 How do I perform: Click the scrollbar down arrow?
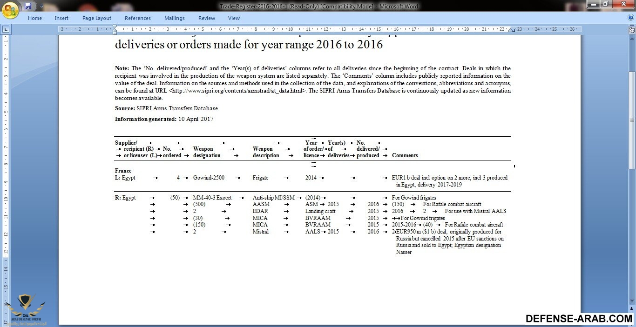pos(632,301)
